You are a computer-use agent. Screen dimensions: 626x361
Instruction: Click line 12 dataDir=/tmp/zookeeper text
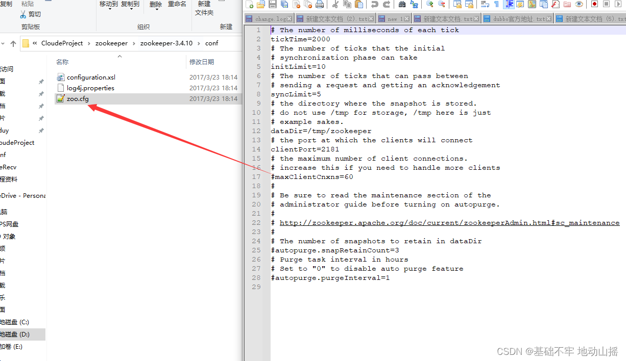[321, 131]
